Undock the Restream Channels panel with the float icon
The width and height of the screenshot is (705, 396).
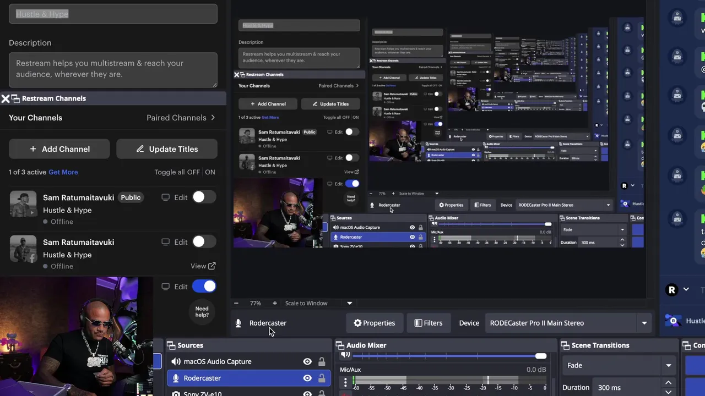(16, 98)
